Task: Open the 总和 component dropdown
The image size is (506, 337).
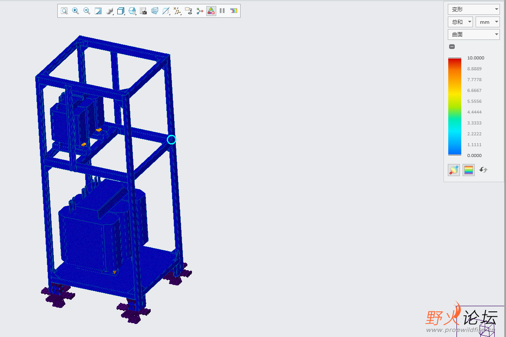Action: coord(460,22)
